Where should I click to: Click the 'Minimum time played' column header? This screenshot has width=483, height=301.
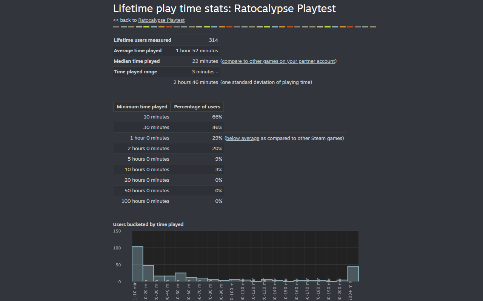point(142,106)
